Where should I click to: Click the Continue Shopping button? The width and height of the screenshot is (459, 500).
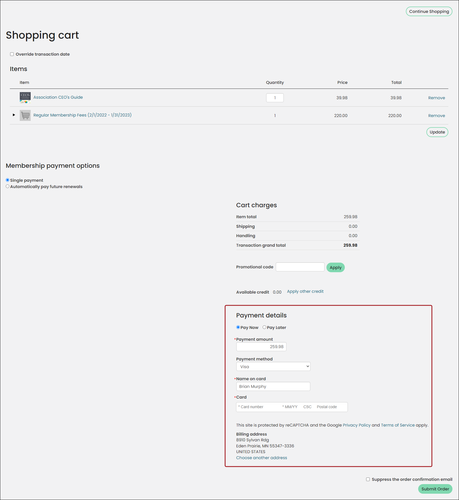coord(429,12)
